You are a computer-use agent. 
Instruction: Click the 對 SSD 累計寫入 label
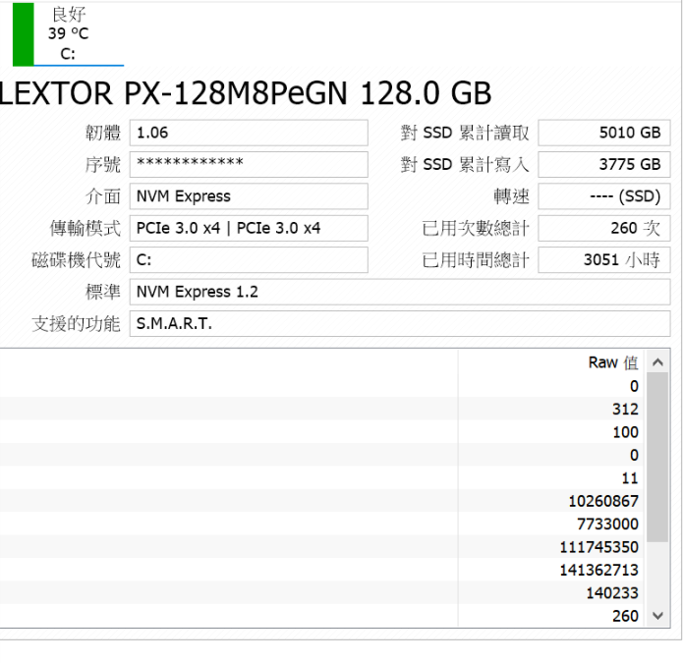pos(465,165)
